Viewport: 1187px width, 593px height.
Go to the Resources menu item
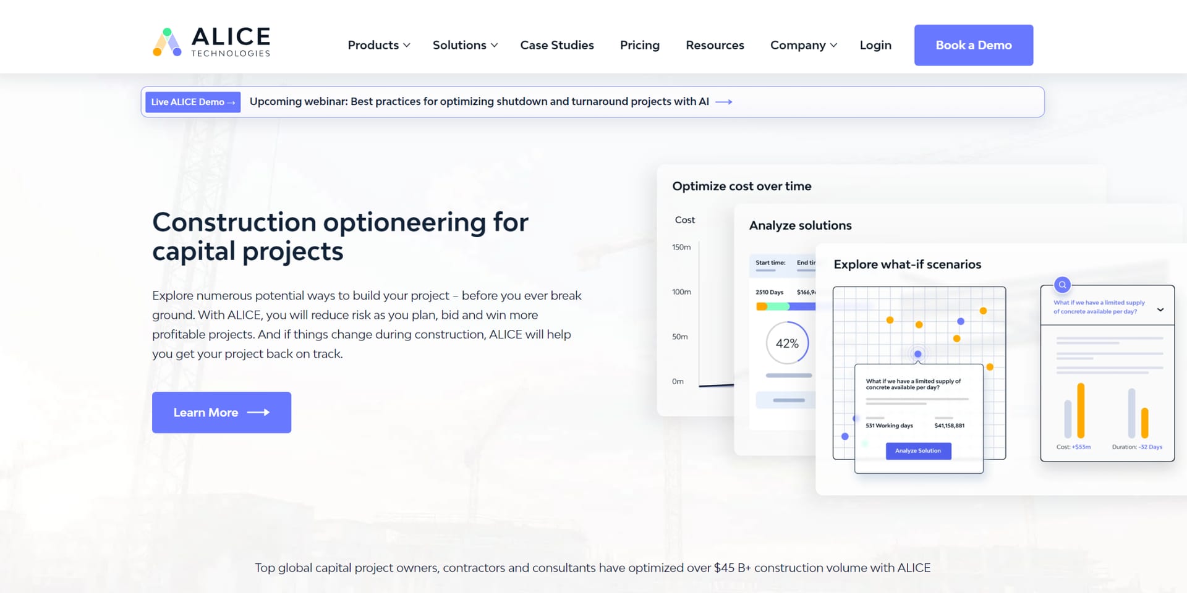click(715, 45)
